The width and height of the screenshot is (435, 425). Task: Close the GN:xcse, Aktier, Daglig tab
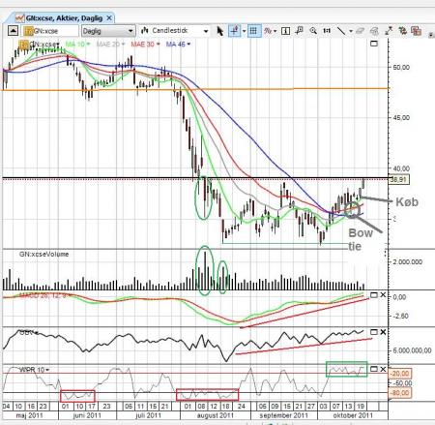(109, 18)
